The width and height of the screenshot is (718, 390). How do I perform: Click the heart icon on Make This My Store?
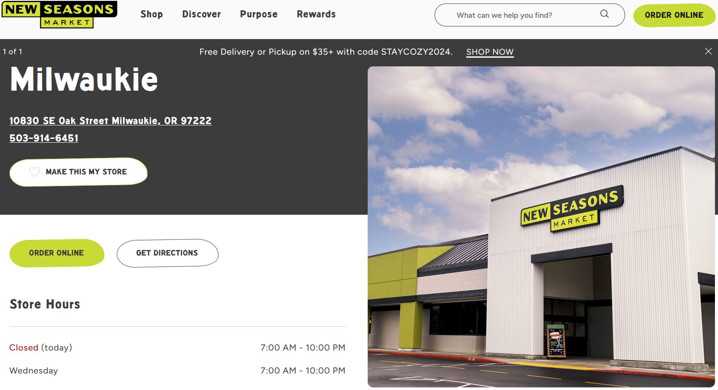(34, 172)
